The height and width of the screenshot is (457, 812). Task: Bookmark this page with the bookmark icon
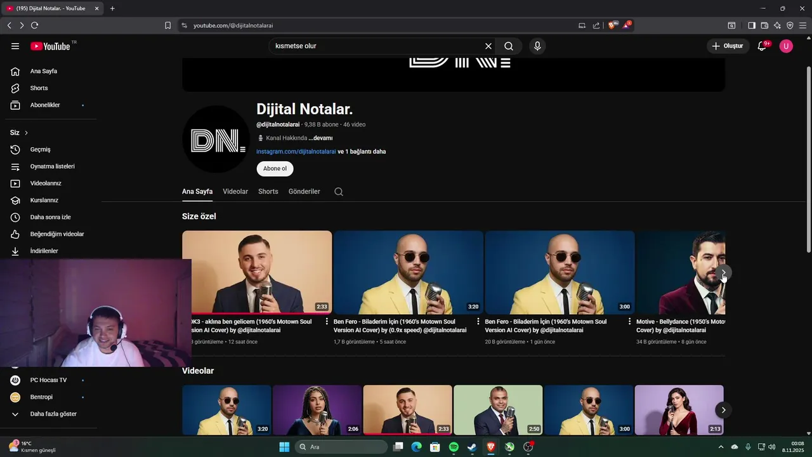pyautogui.click(x=167, y=25)
